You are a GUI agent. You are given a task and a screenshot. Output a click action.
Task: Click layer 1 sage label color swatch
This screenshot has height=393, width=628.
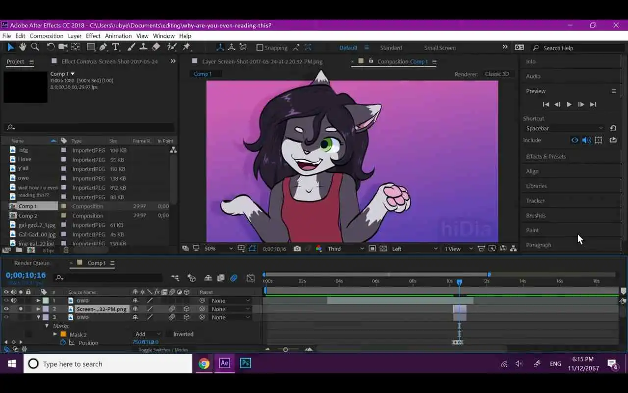click(45, 300)
